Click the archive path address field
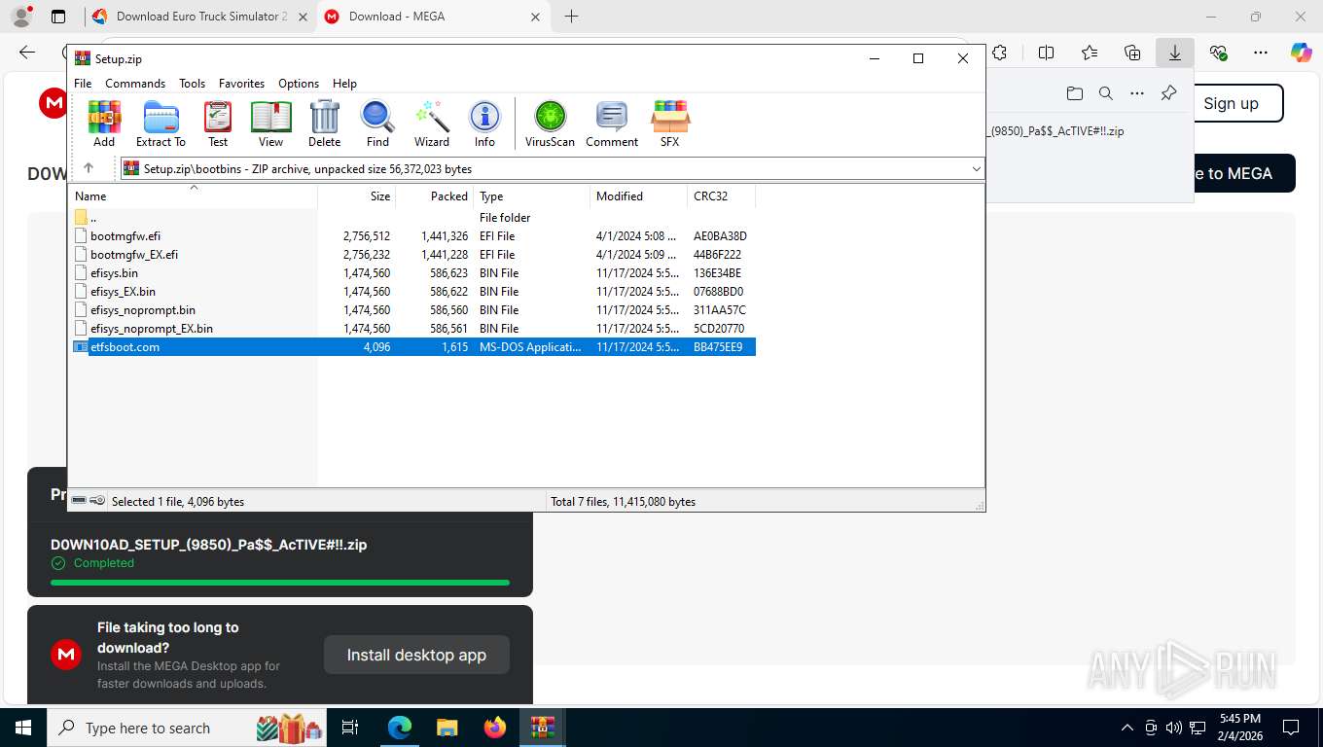The height and width of the screenshot is (747, 1323). tap(551, 169)
